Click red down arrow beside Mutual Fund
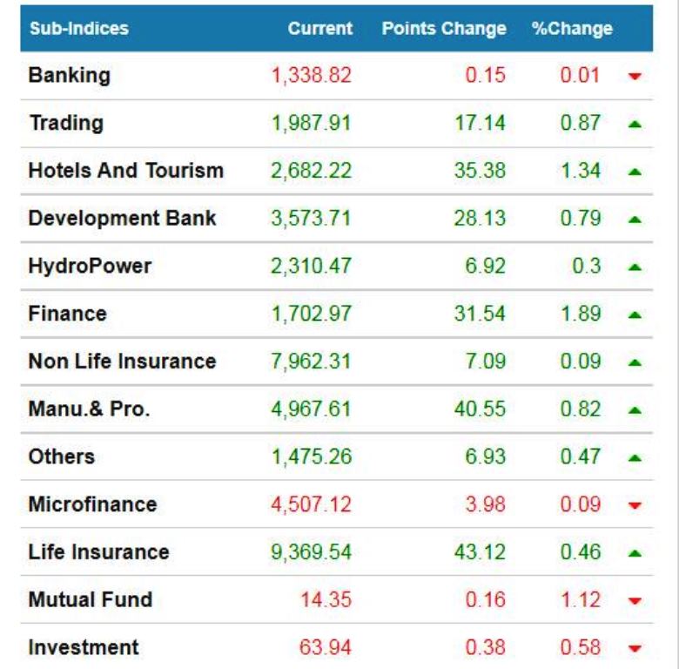 pos(634,601)
